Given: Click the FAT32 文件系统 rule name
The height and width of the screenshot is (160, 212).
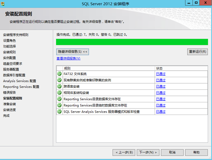Looking at the screenshot, I should pos(75,74).
